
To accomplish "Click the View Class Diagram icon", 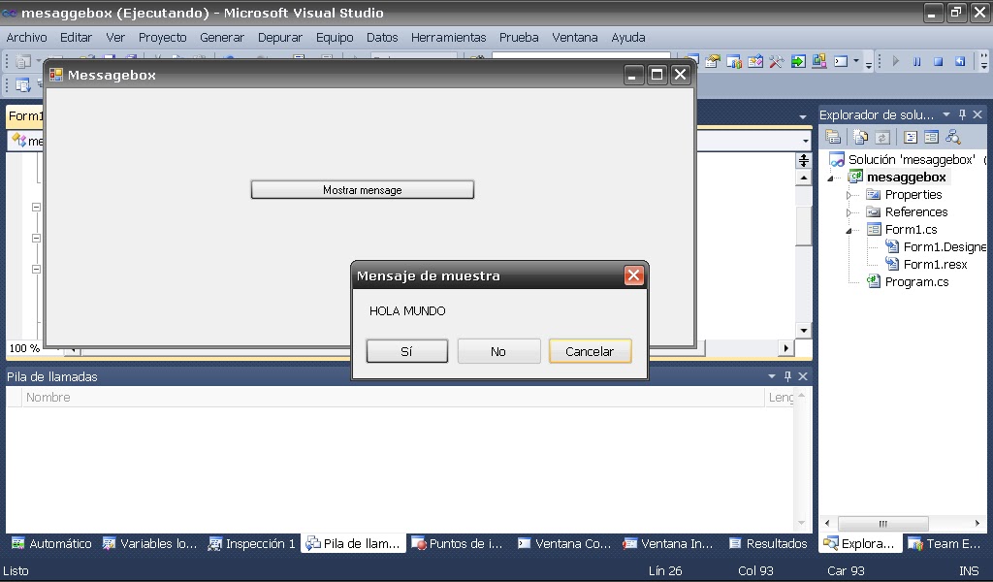I will pos(952,137).
